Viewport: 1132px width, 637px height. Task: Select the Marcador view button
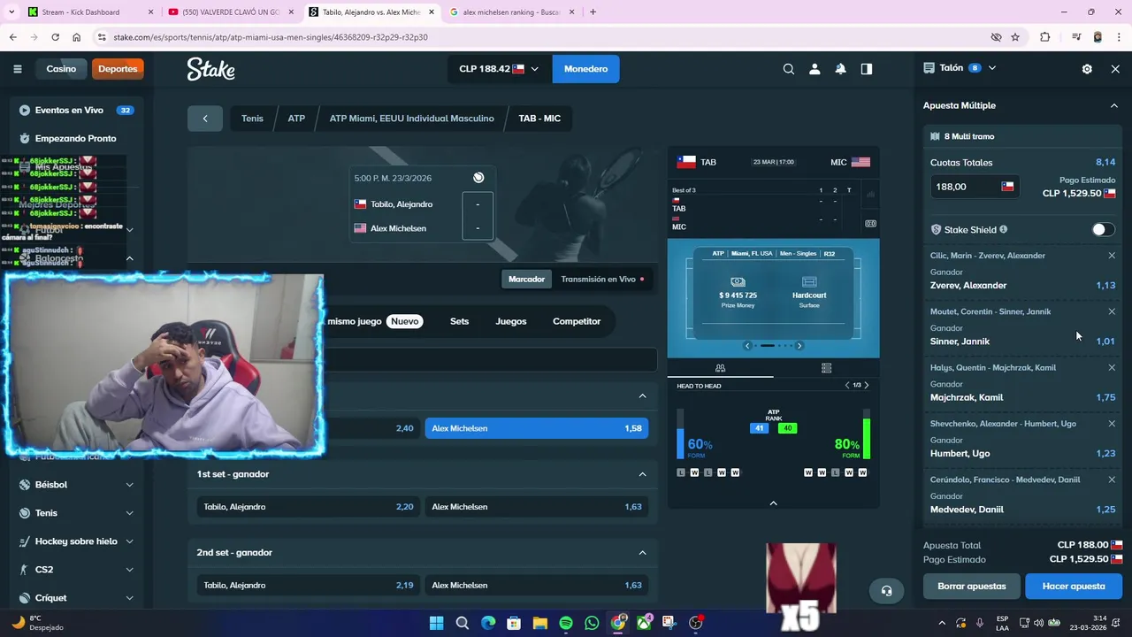(526, 280)
